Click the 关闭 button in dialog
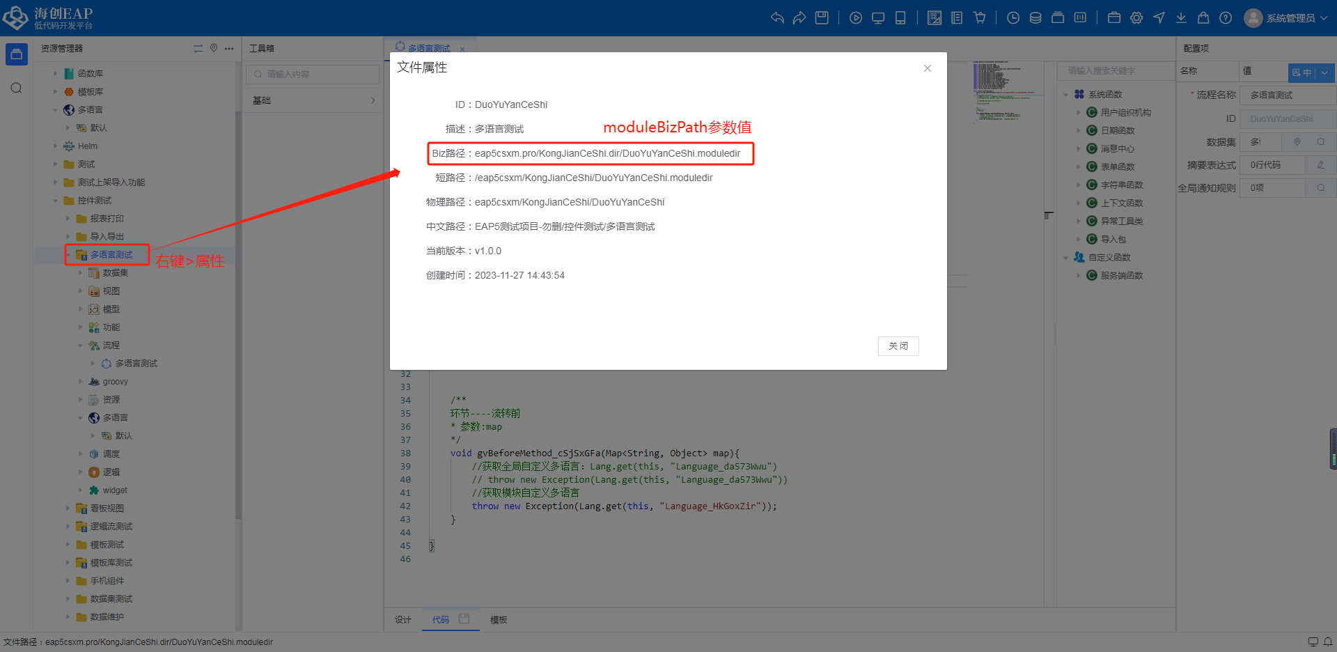 coord(898,346)
